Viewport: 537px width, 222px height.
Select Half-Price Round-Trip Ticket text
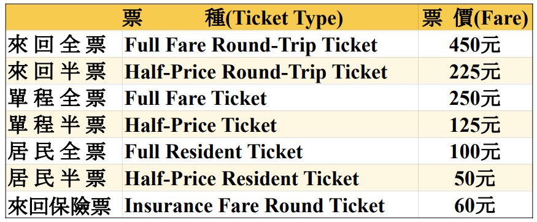pos(256,72)
